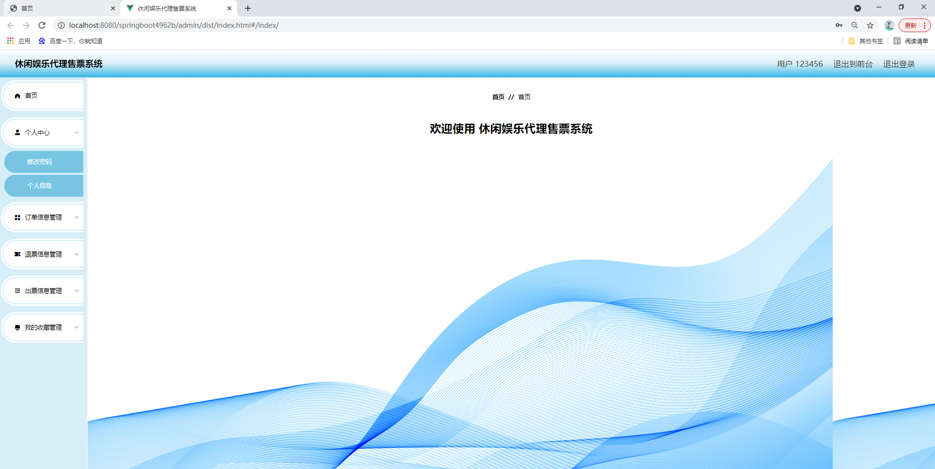Screen dimensions: 935x469
Task: Click the home icon beside 首页
Action: [18, 95]
